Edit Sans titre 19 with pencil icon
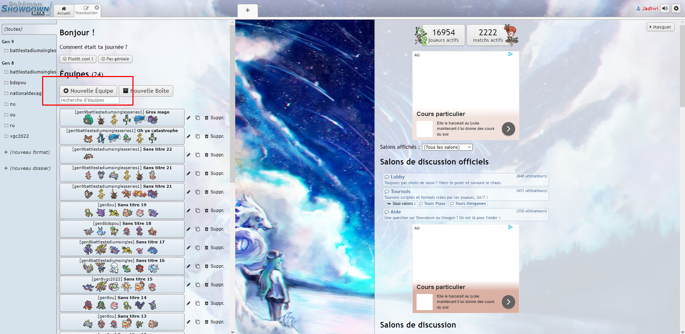The height and width of the screenshot is (334, 685). [188, 211]
